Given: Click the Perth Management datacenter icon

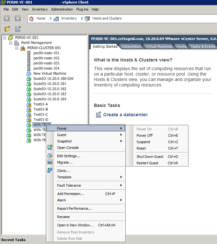Looking at the screenshot, I should click(17, 43).
